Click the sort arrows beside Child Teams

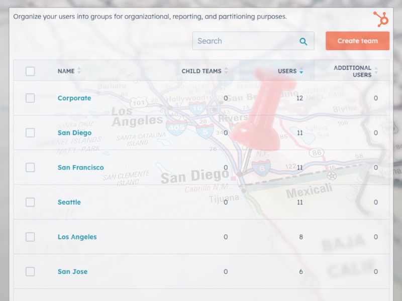[226, 71]
